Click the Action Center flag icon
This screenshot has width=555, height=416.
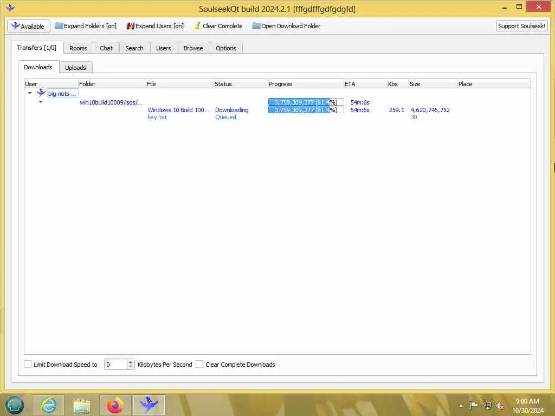pos(474,405)
